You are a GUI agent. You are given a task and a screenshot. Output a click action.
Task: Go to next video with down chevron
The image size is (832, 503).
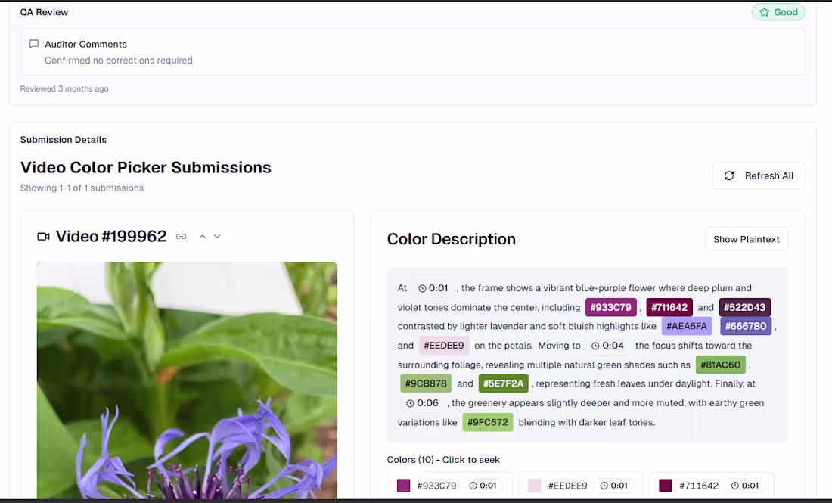click(217, 237)
